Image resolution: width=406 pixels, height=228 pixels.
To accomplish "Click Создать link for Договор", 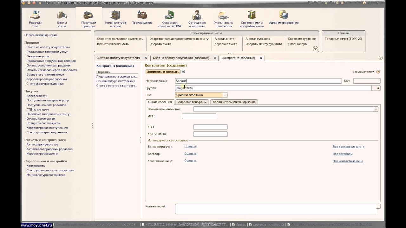I will [190, 154].
